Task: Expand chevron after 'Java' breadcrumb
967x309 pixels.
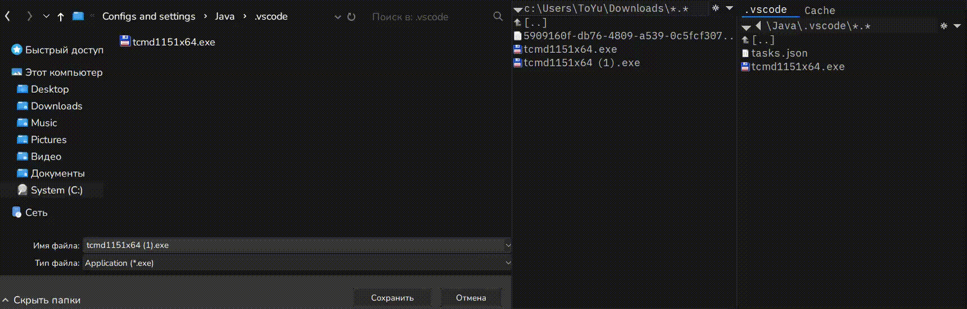Action: click(x=245, y=16)
